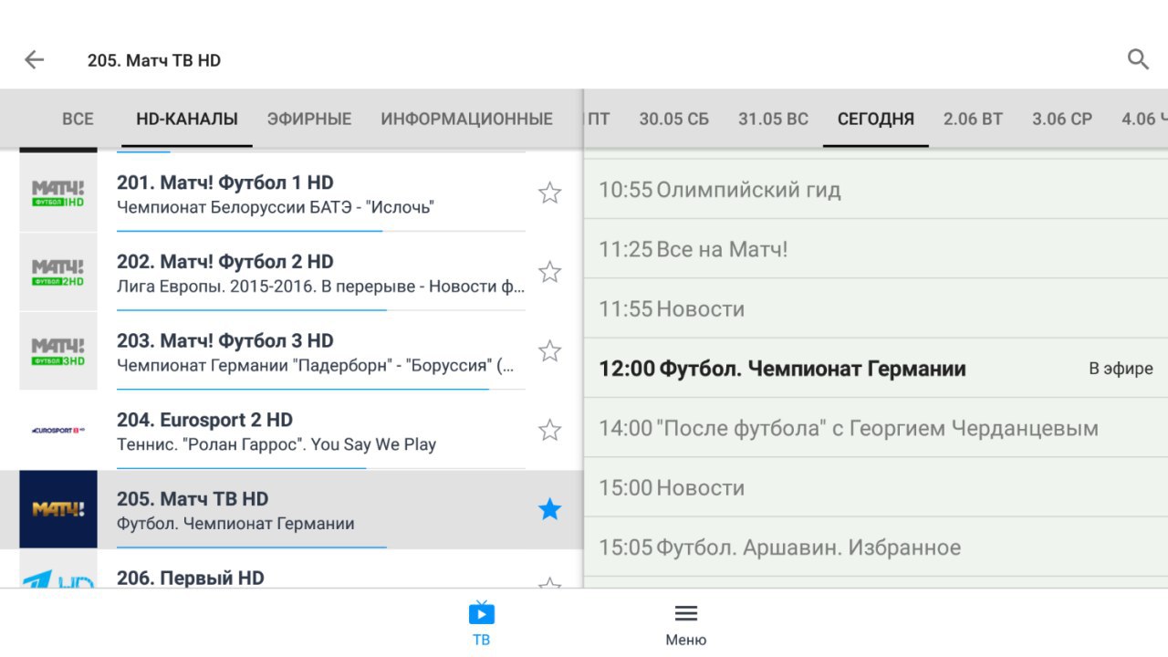The image size is (1168, 657).
Task: Select the Матч! Футбол 3 HD logo
Action: 58,351
